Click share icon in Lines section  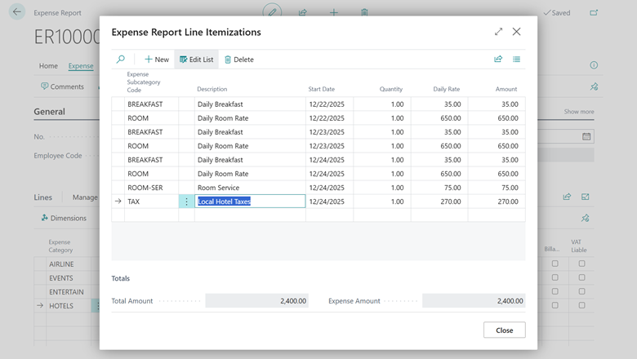[x=567, y=197]
